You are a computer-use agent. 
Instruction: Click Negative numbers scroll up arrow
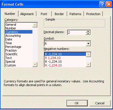click(88, 54)
